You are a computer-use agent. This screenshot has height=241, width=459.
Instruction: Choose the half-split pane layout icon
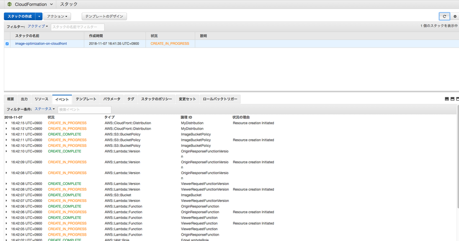tap(452, 99)
